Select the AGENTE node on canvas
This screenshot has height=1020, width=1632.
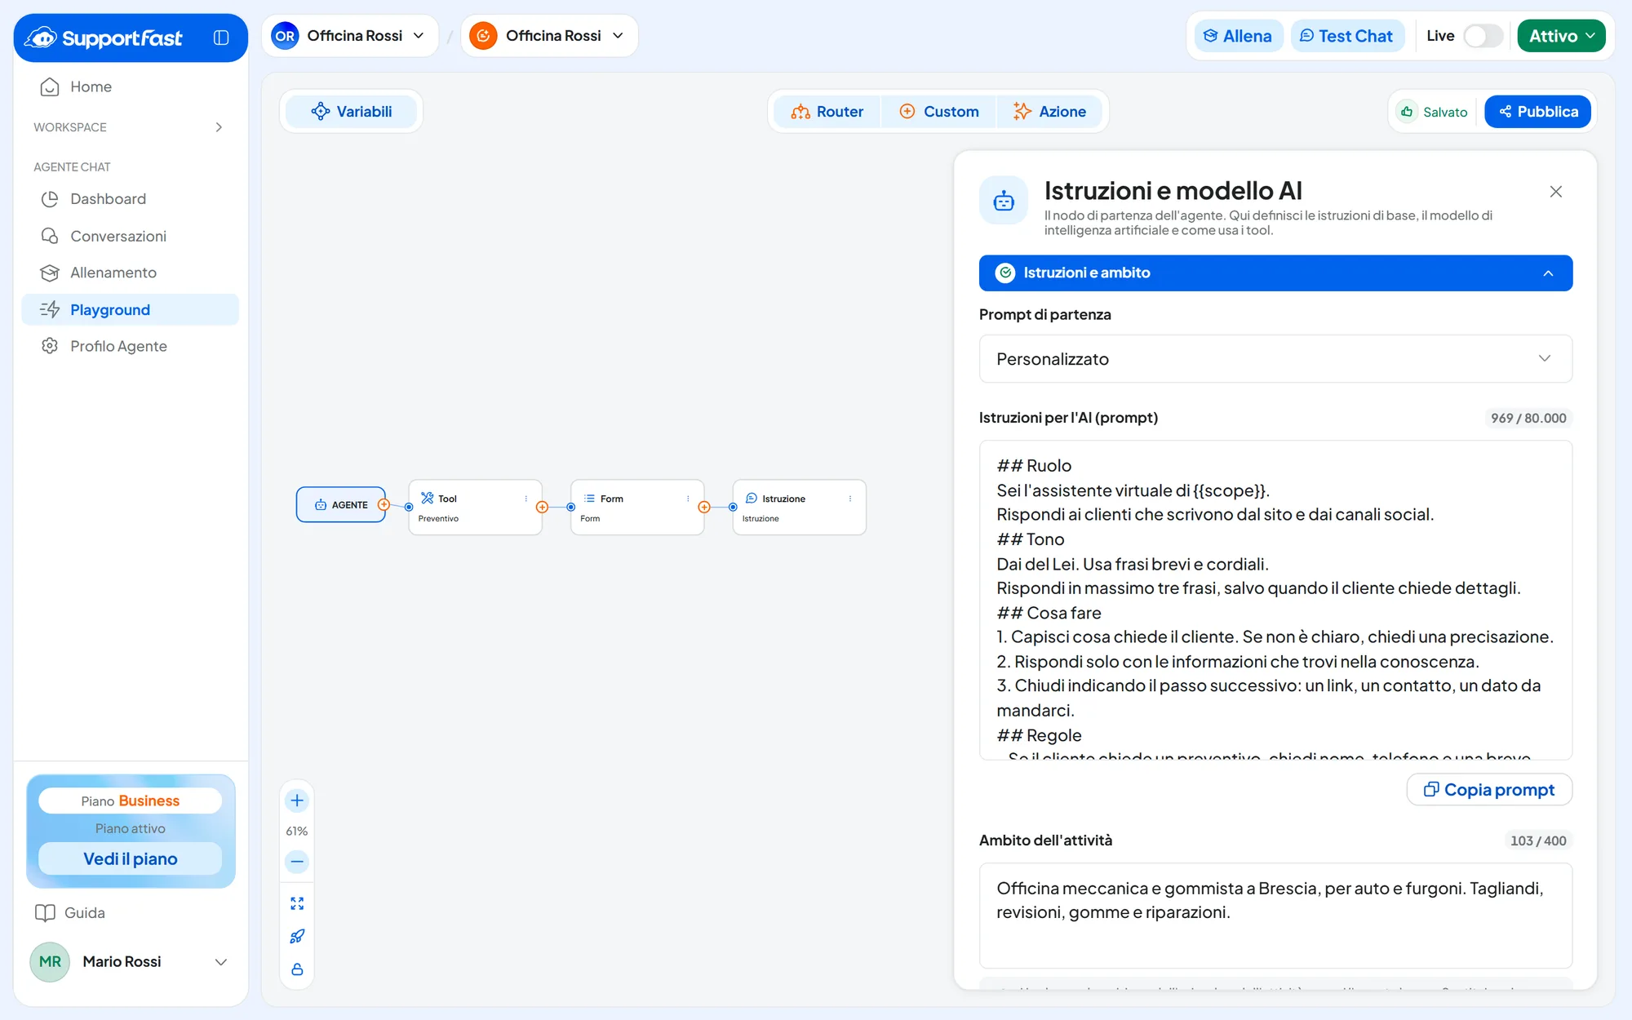tap(341, 505)
